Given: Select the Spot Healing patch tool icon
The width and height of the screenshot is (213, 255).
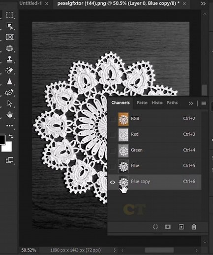Looking at the screenshot, I should [x=10, y=49].
